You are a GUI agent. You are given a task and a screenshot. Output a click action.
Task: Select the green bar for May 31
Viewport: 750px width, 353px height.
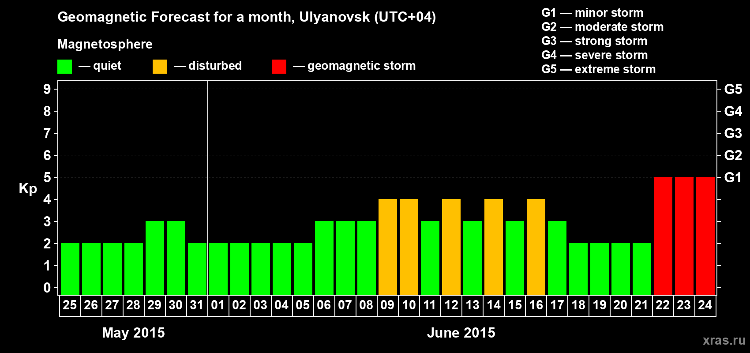point(197,269)
